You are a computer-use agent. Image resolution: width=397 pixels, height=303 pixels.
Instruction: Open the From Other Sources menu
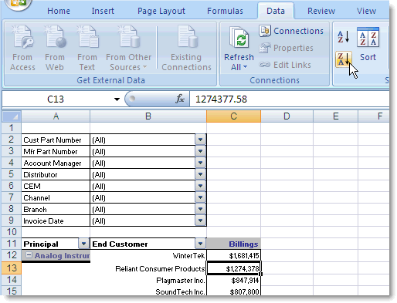128,48
